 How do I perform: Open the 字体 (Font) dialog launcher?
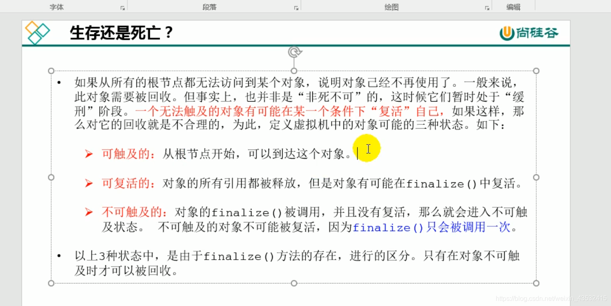(x=122, y=8)
